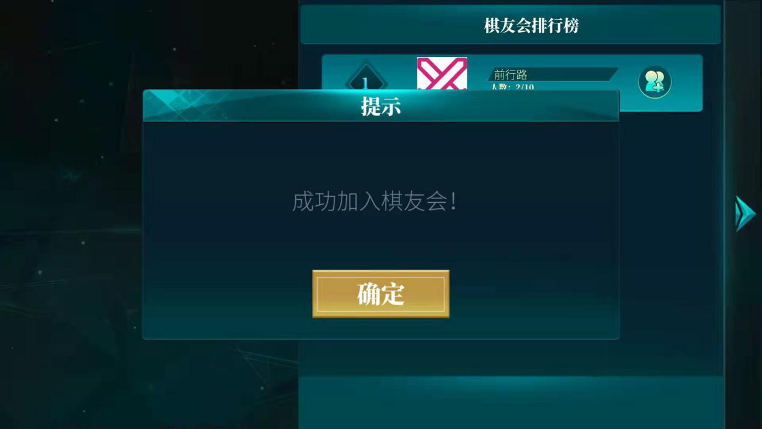Click the blank dialog area above the success message

point(381,153)
